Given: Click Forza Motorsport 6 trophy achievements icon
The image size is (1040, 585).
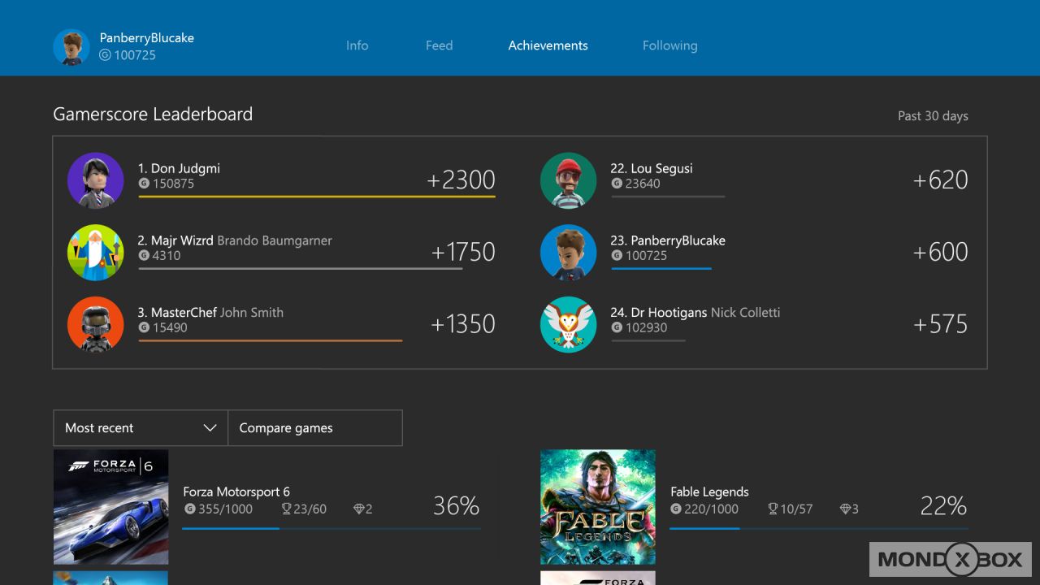Looking at the screenshot, I should [286, 509].
